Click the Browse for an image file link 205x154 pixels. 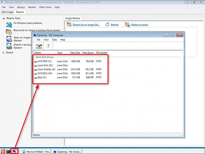coord(86,25)
